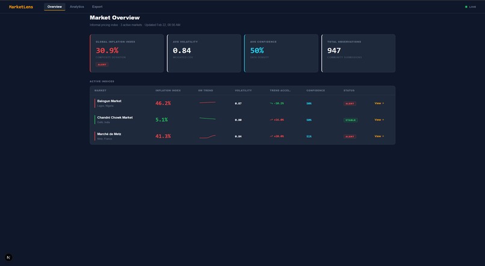Viewport: 485px width, 266px height.
Task: View Chandni Chowk Market details
Action: coord(379,120)
